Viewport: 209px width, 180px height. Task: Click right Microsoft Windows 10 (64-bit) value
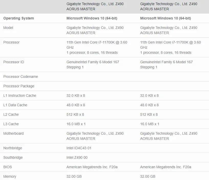[166, 18]
